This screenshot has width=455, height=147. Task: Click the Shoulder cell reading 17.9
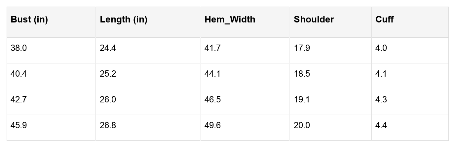pos(302,48)
